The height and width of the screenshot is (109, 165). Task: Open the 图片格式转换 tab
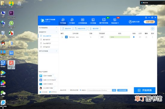[104, 21]
